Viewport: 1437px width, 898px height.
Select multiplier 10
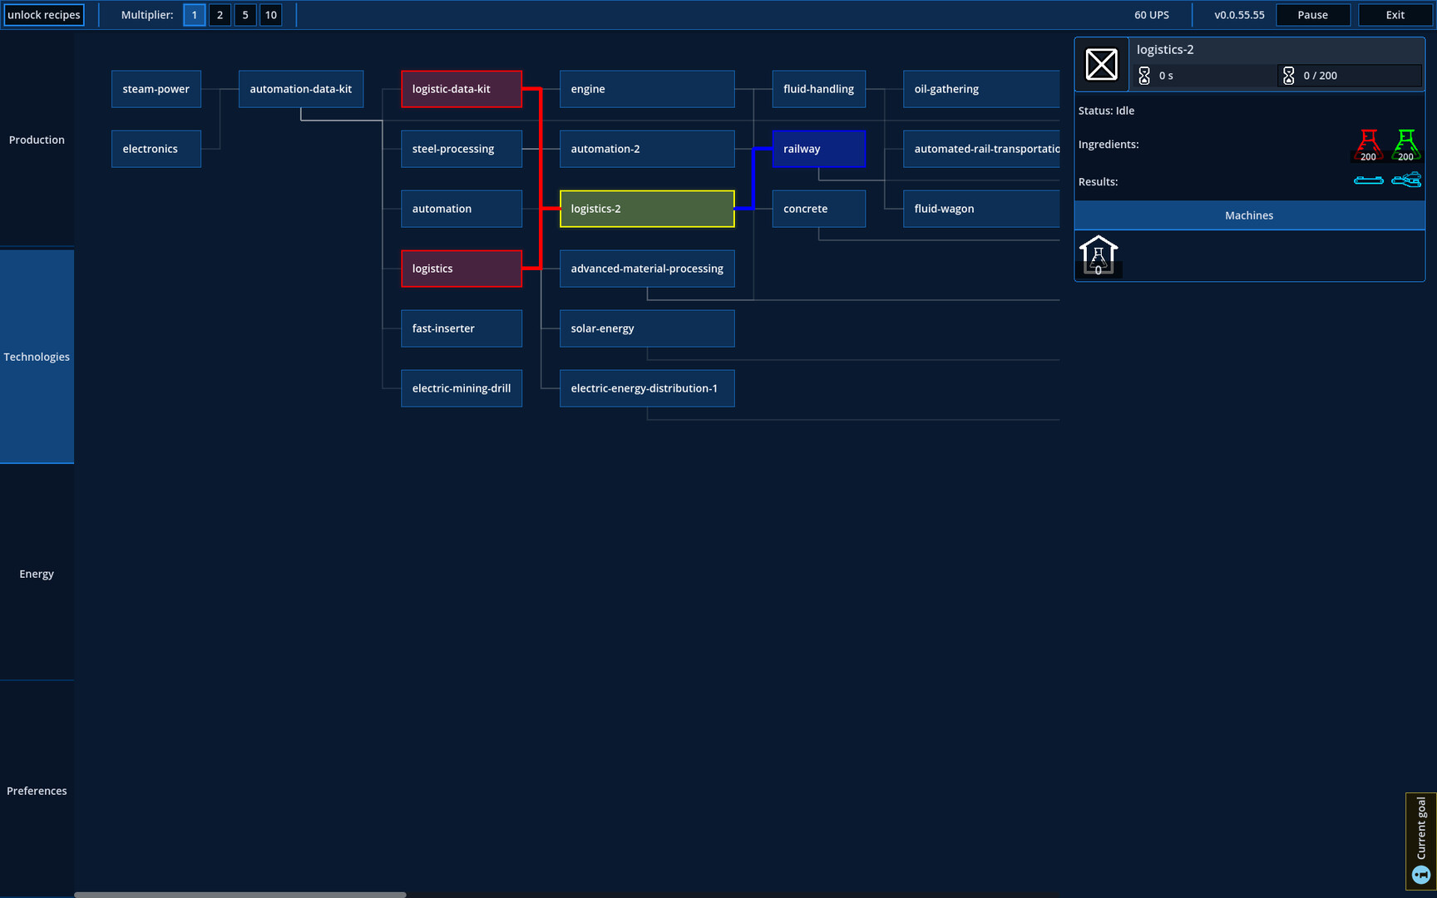[x=271, y=14]
